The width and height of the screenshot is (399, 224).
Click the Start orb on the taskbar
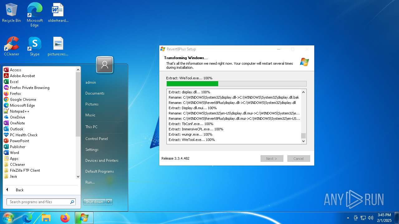(x=8, y=218)
